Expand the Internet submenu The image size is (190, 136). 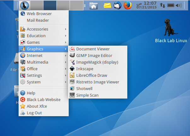(43, 55)
